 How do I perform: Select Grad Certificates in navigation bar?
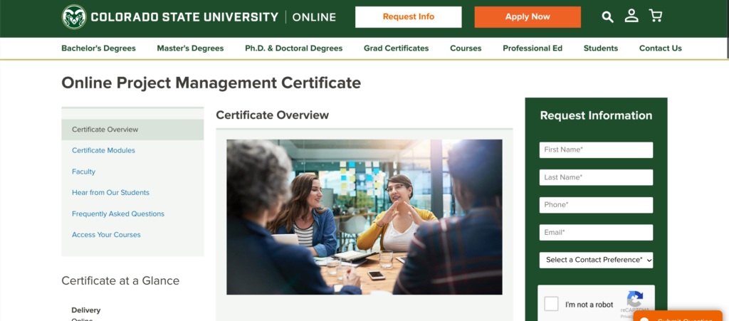point(396,48)
